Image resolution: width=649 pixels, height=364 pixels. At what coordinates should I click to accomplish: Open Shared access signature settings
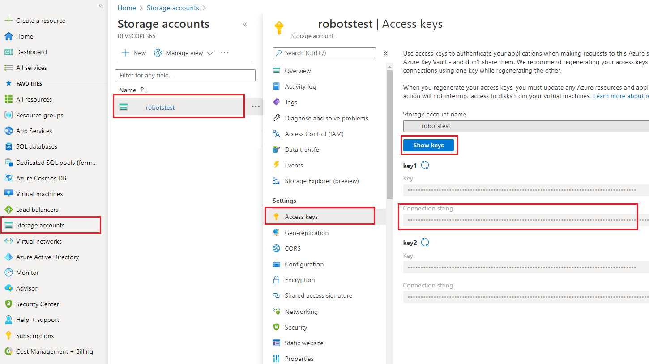[319, 295]
